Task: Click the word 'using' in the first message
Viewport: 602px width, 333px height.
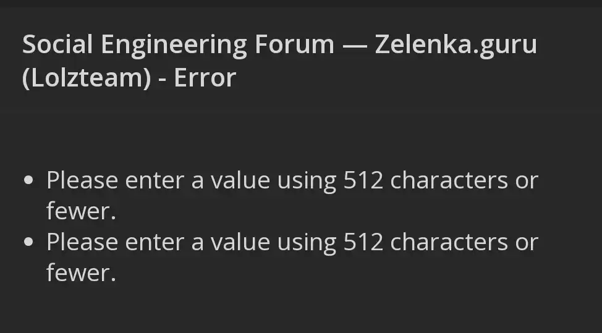Action: click(x=307, y=182)
